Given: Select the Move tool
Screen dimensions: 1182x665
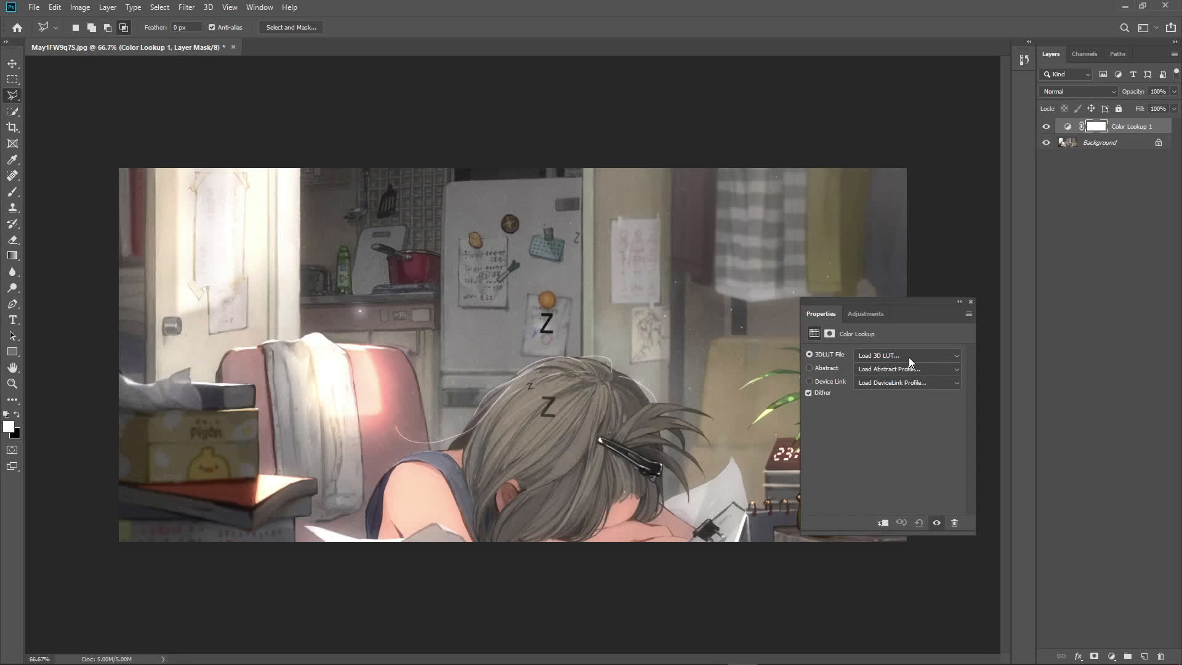Looking at the screenshot, I should pos(12,63).
